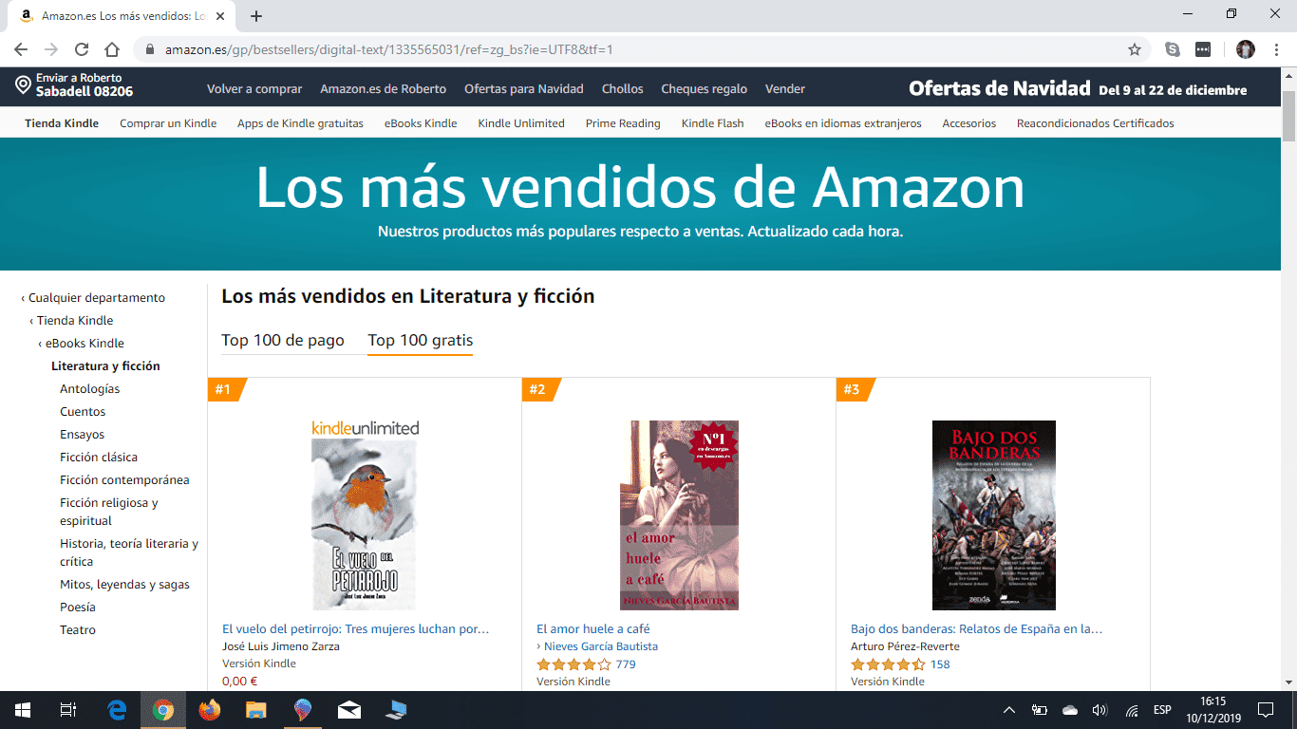This screenshot has height=729, width=1297.
Task: Select the Poesía subcategory
Action: pos(78,607)
